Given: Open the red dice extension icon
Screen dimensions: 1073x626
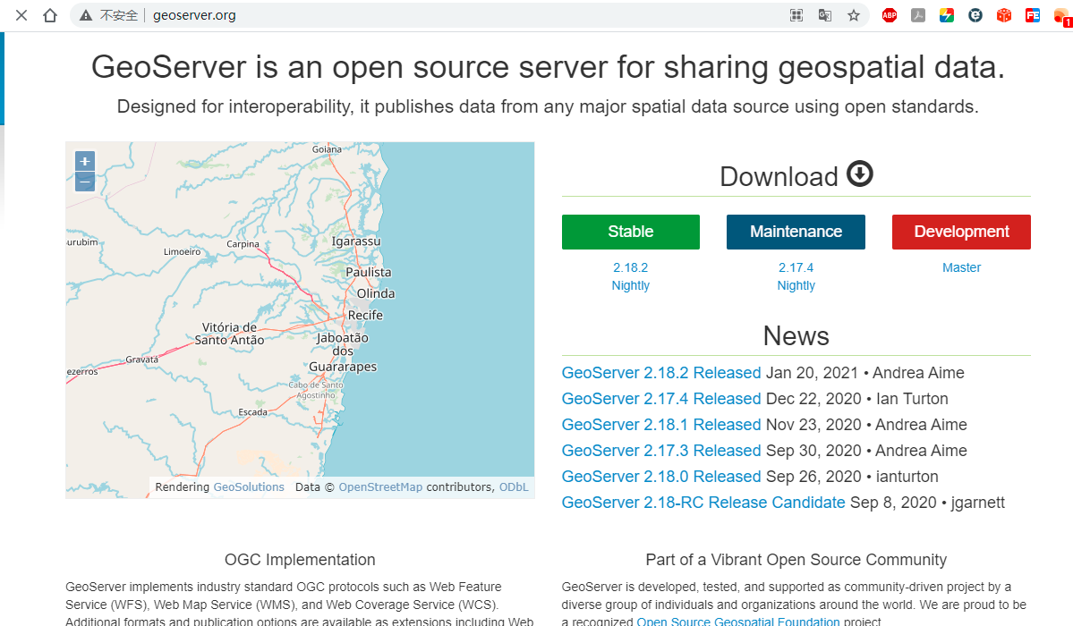Looking at the screenshot, I should click(1004, 15).
